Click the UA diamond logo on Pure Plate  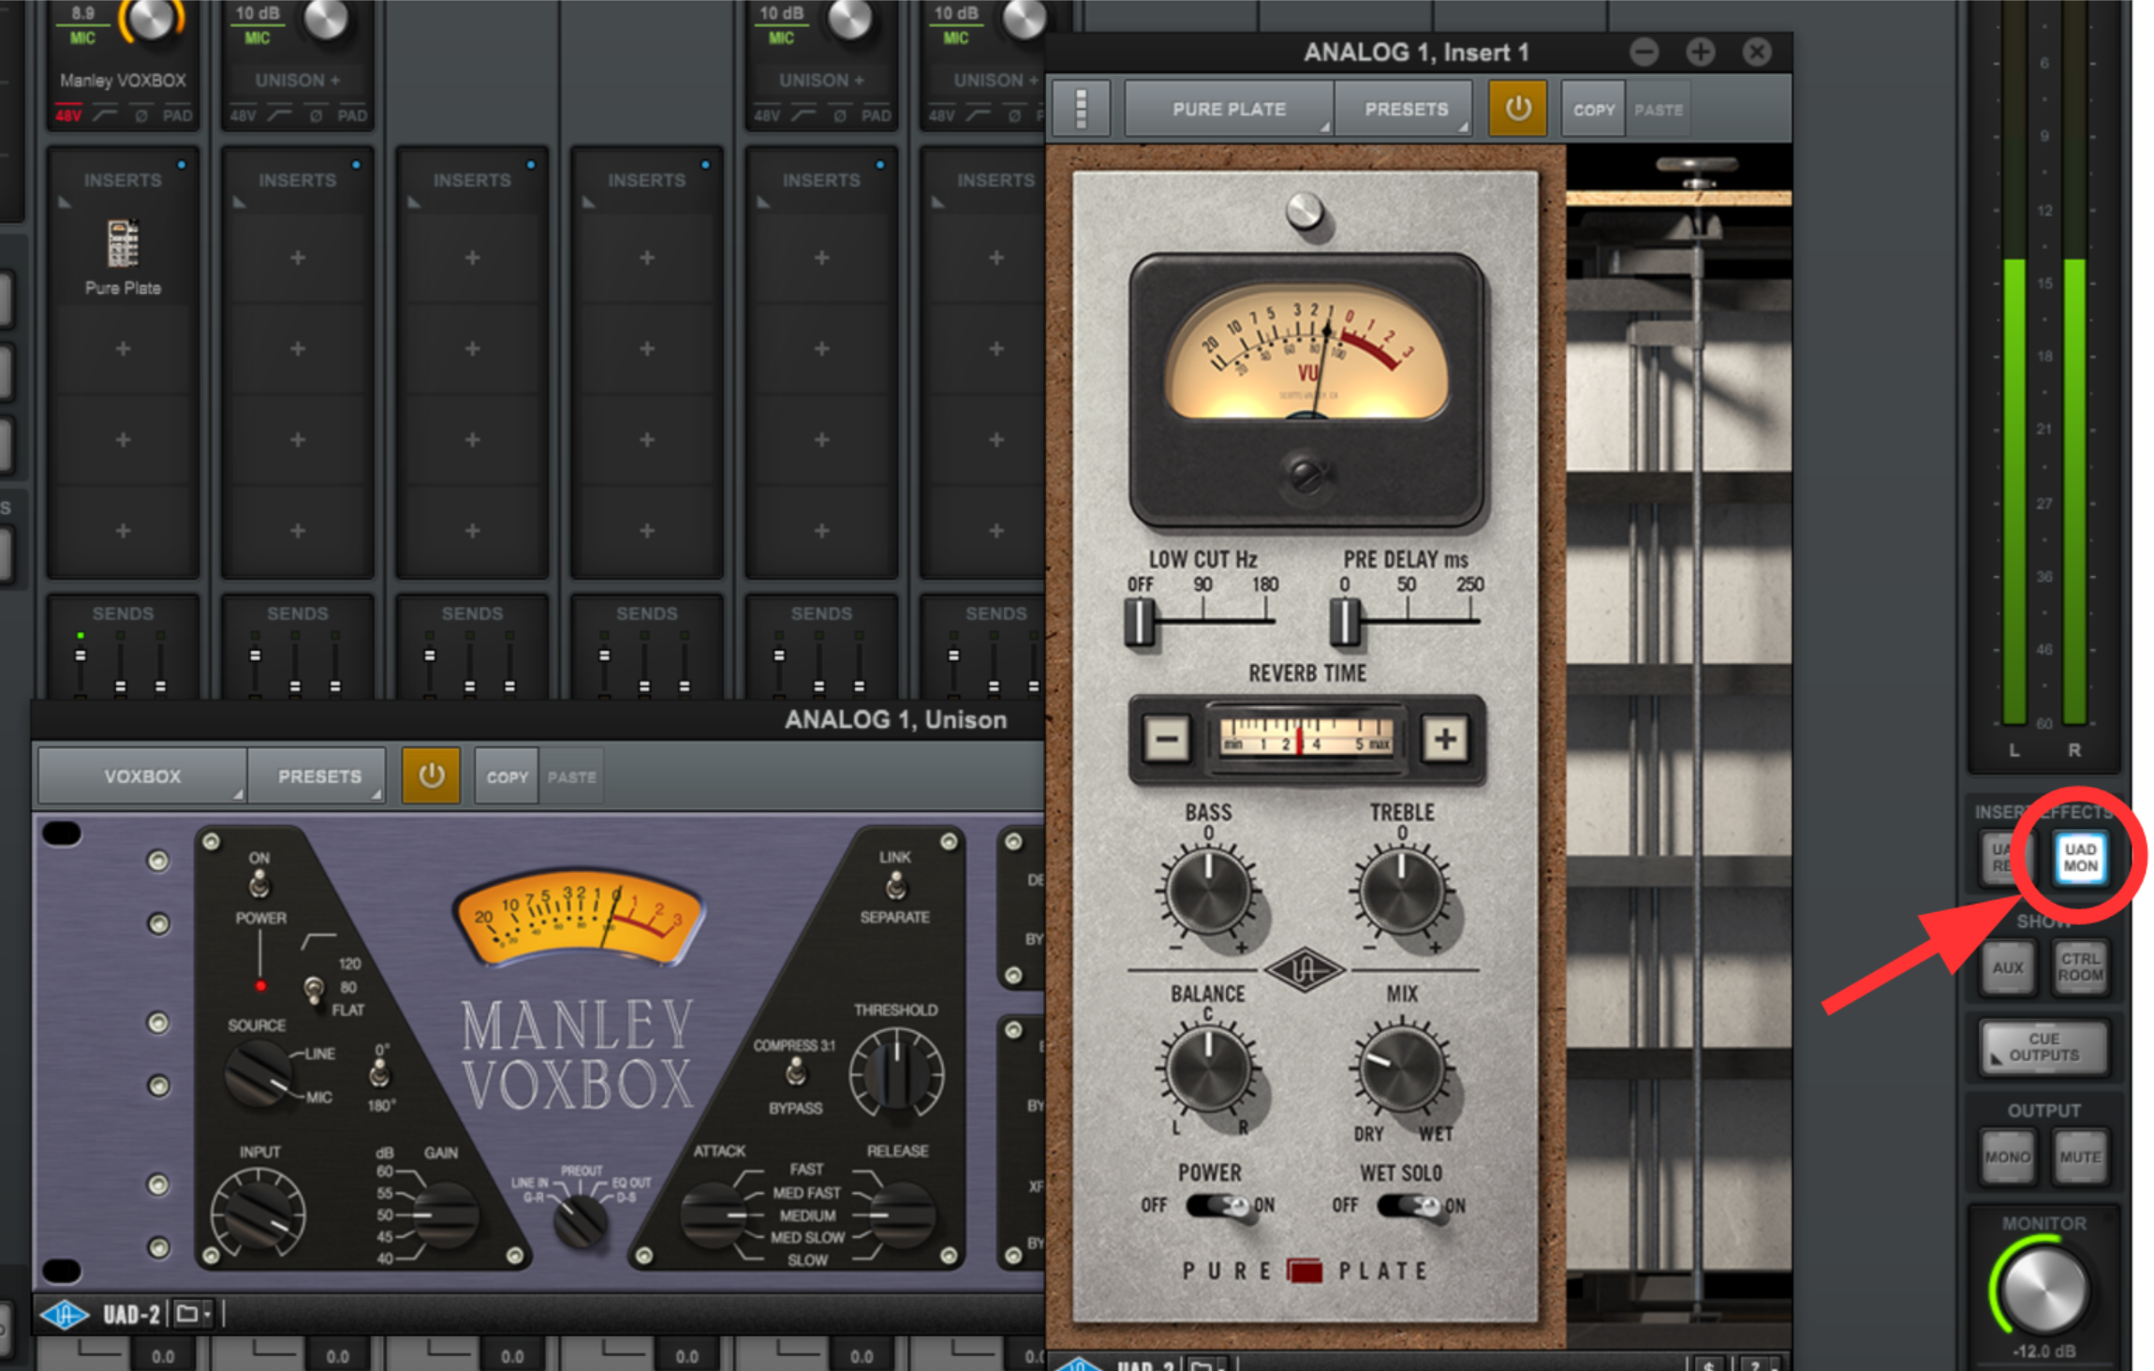(1304, 971)
